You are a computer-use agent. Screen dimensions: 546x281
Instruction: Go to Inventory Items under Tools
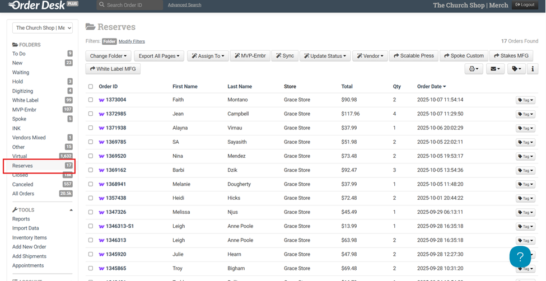point(29,238)
